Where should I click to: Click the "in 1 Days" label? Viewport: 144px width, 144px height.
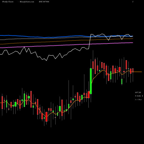point(138,100)
